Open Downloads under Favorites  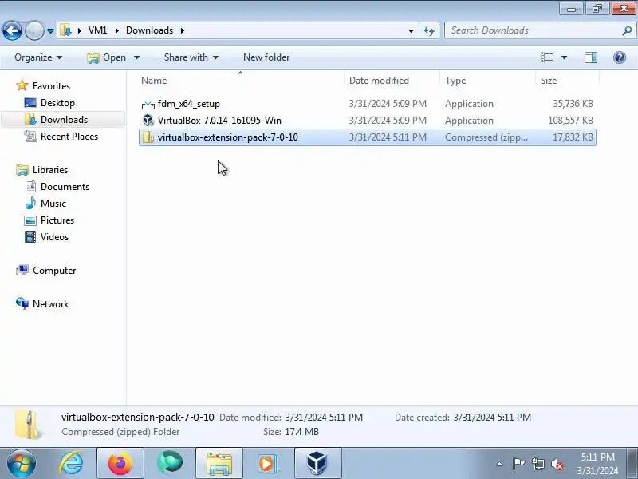[64, 119]
